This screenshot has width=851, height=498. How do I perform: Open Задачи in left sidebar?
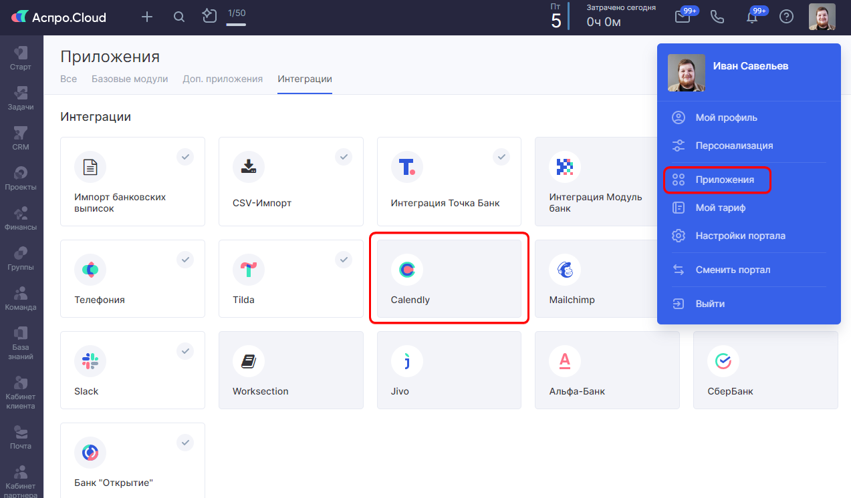tap(21, 98)
